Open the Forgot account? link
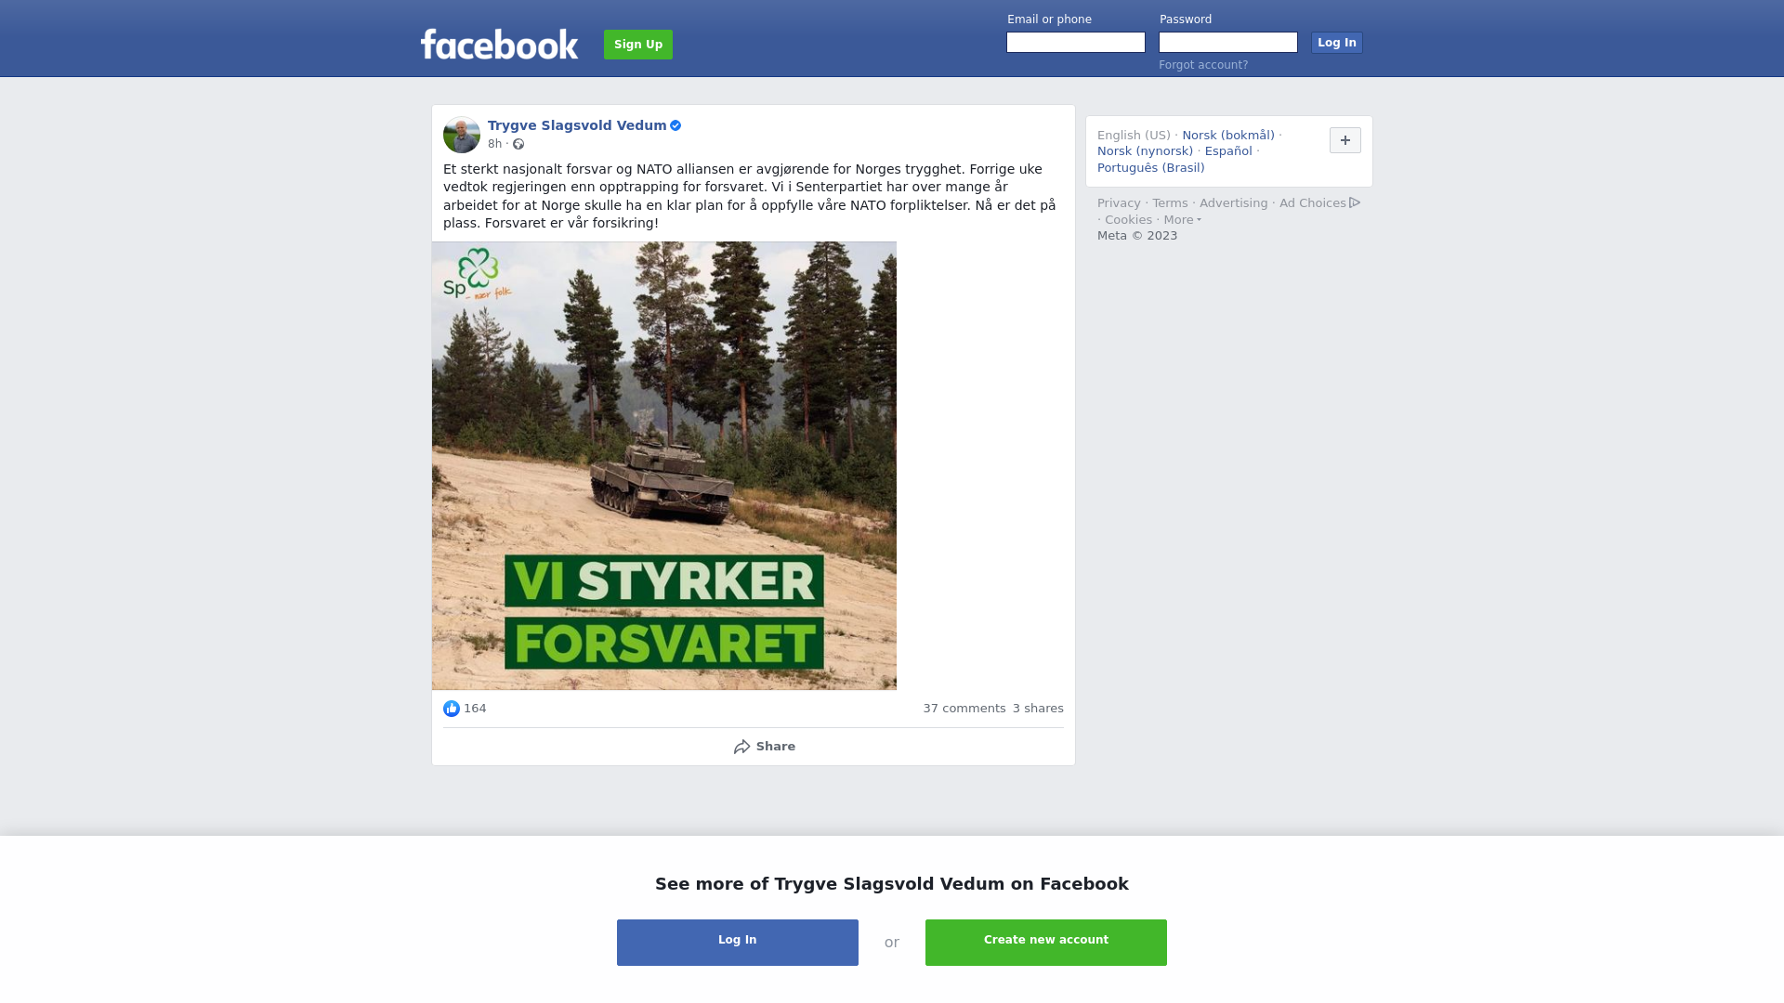This screenshot has height=1003, width=1784. 1203,65
